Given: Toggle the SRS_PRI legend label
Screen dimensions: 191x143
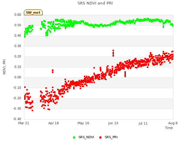Looking at the screenshot, I should point(111,137).
